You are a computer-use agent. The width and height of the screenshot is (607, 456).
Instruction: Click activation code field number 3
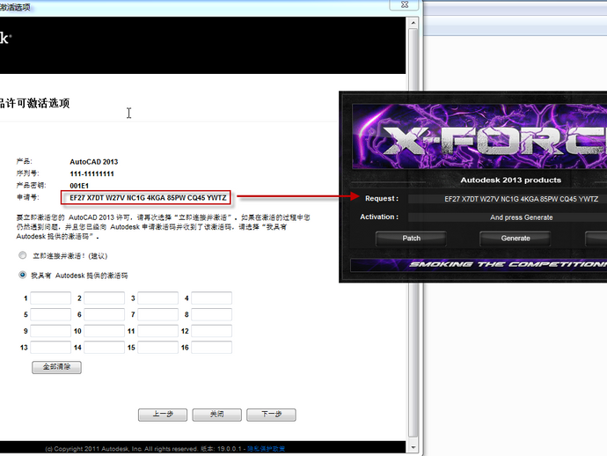158,298
